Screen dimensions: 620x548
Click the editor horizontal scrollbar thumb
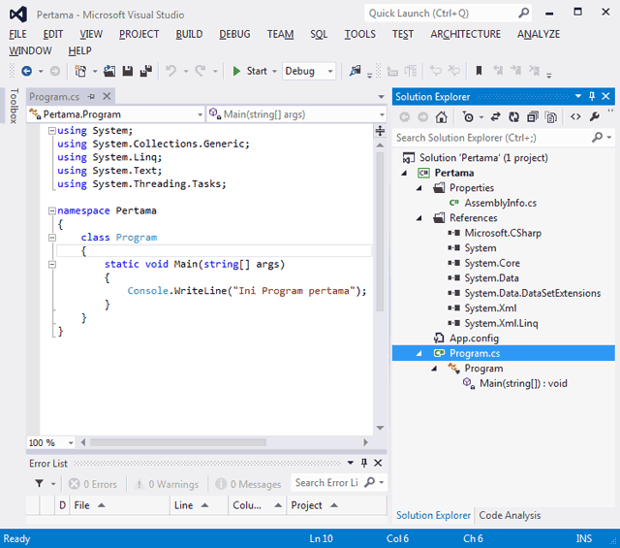point(178,442)
